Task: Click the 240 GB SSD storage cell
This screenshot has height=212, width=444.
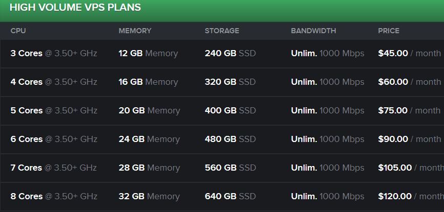Action: (x=230, y=53)
